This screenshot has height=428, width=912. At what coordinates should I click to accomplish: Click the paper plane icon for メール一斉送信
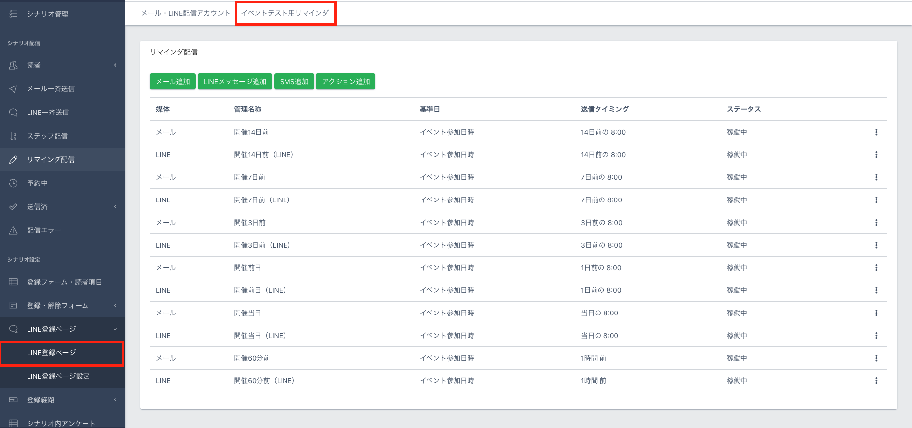coord(13,89)
